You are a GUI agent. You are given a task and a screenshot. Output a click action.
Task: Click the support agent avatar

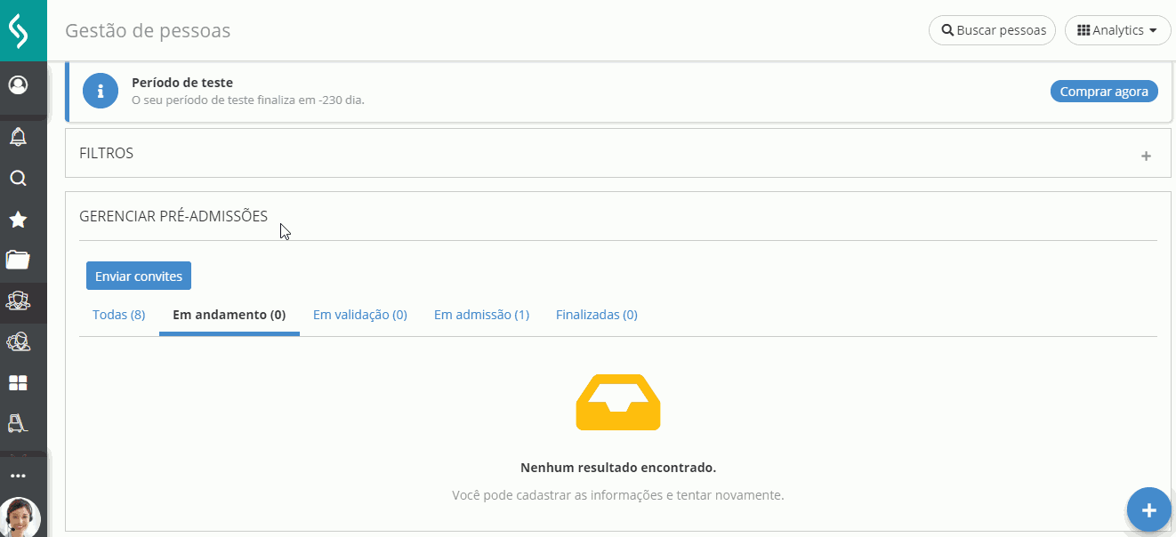(20, 517)
